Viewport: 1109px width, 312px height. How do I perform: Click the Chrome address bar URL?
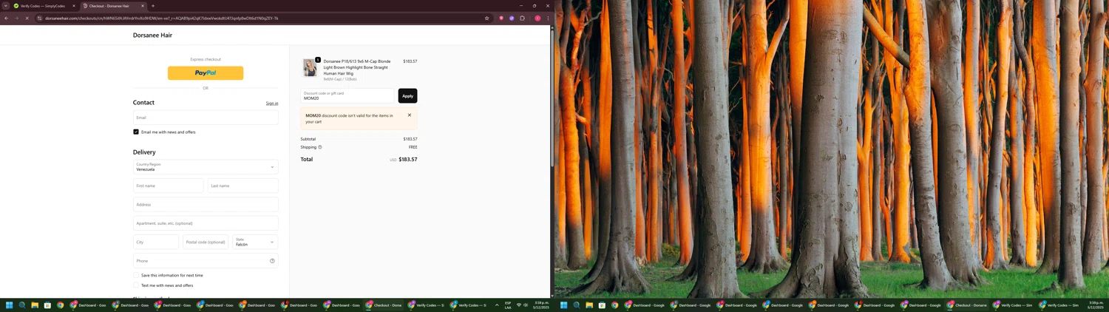pyautogui.click(x=161, y=18)
